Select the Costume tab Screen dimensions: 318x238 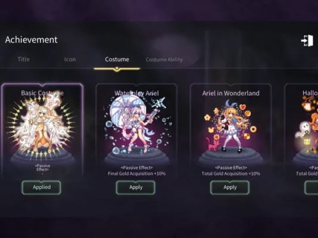[x=117, y=59]
